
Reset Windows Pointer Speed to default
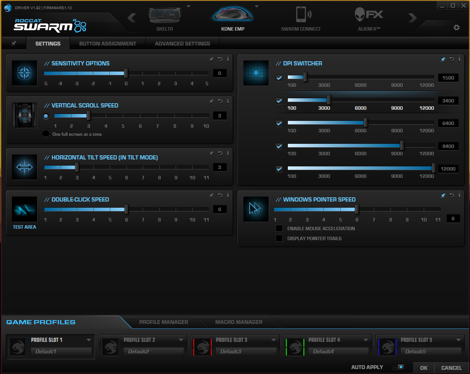point(452,195)
